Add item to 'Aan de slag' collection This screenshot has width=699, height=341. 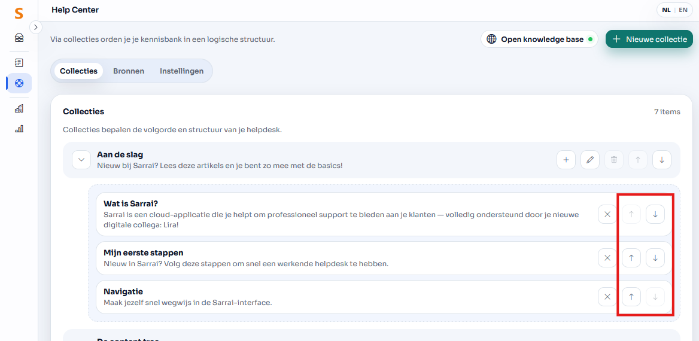[x=566, y=160]
